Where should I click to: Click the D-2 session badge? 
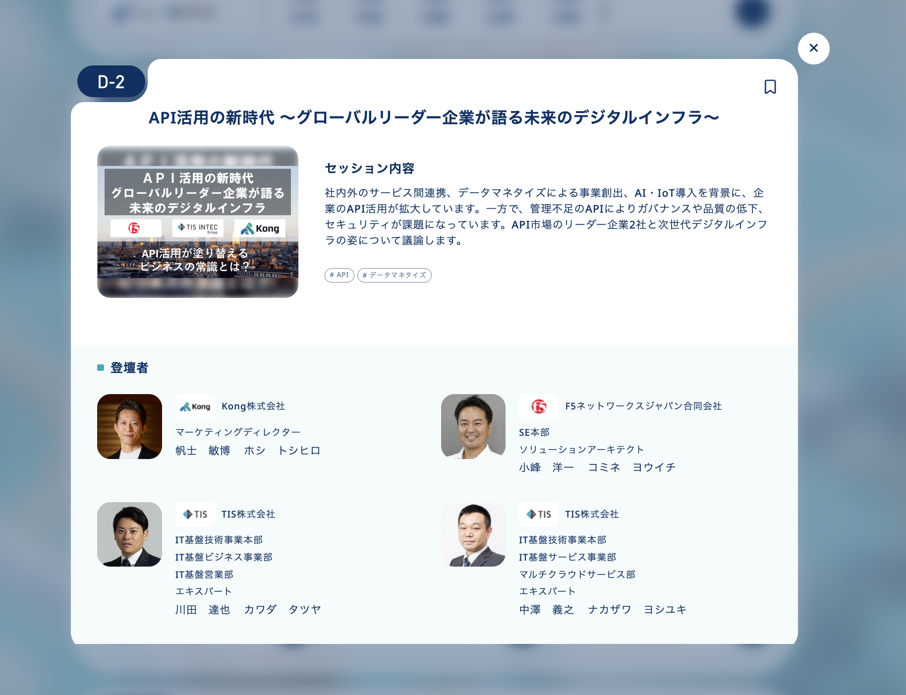(111, 82)
